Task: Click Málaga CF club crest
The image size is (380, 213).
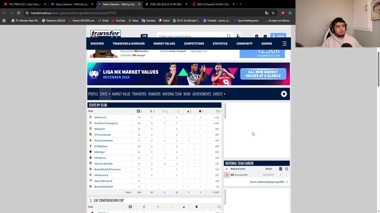Action: click(91, 129)
